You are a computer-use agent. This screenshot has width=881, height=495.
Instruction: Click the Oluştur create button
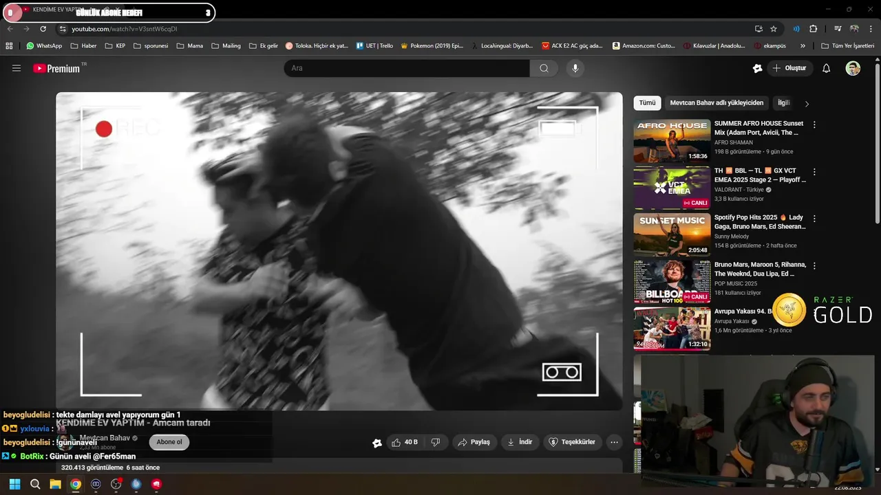[789, 68]
